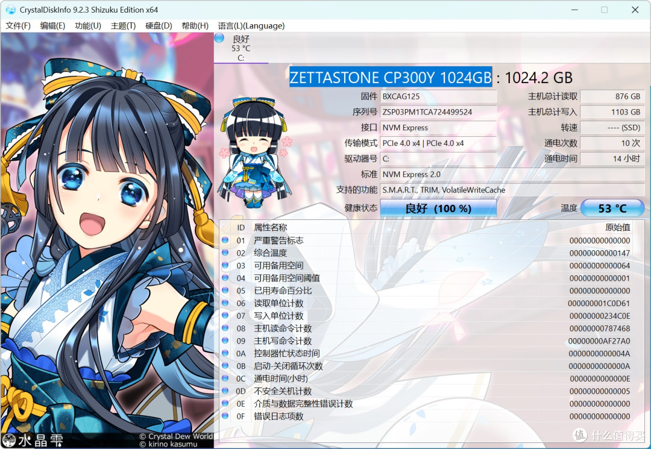Open the 硬盘(D) menu
651x449 pixels.
[159, 26]
